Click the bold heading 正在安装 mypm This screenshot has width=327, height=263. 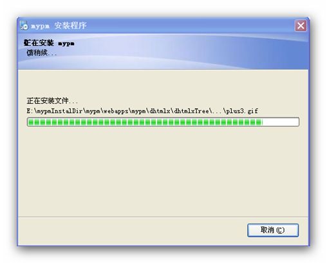(x=49, y=43)
